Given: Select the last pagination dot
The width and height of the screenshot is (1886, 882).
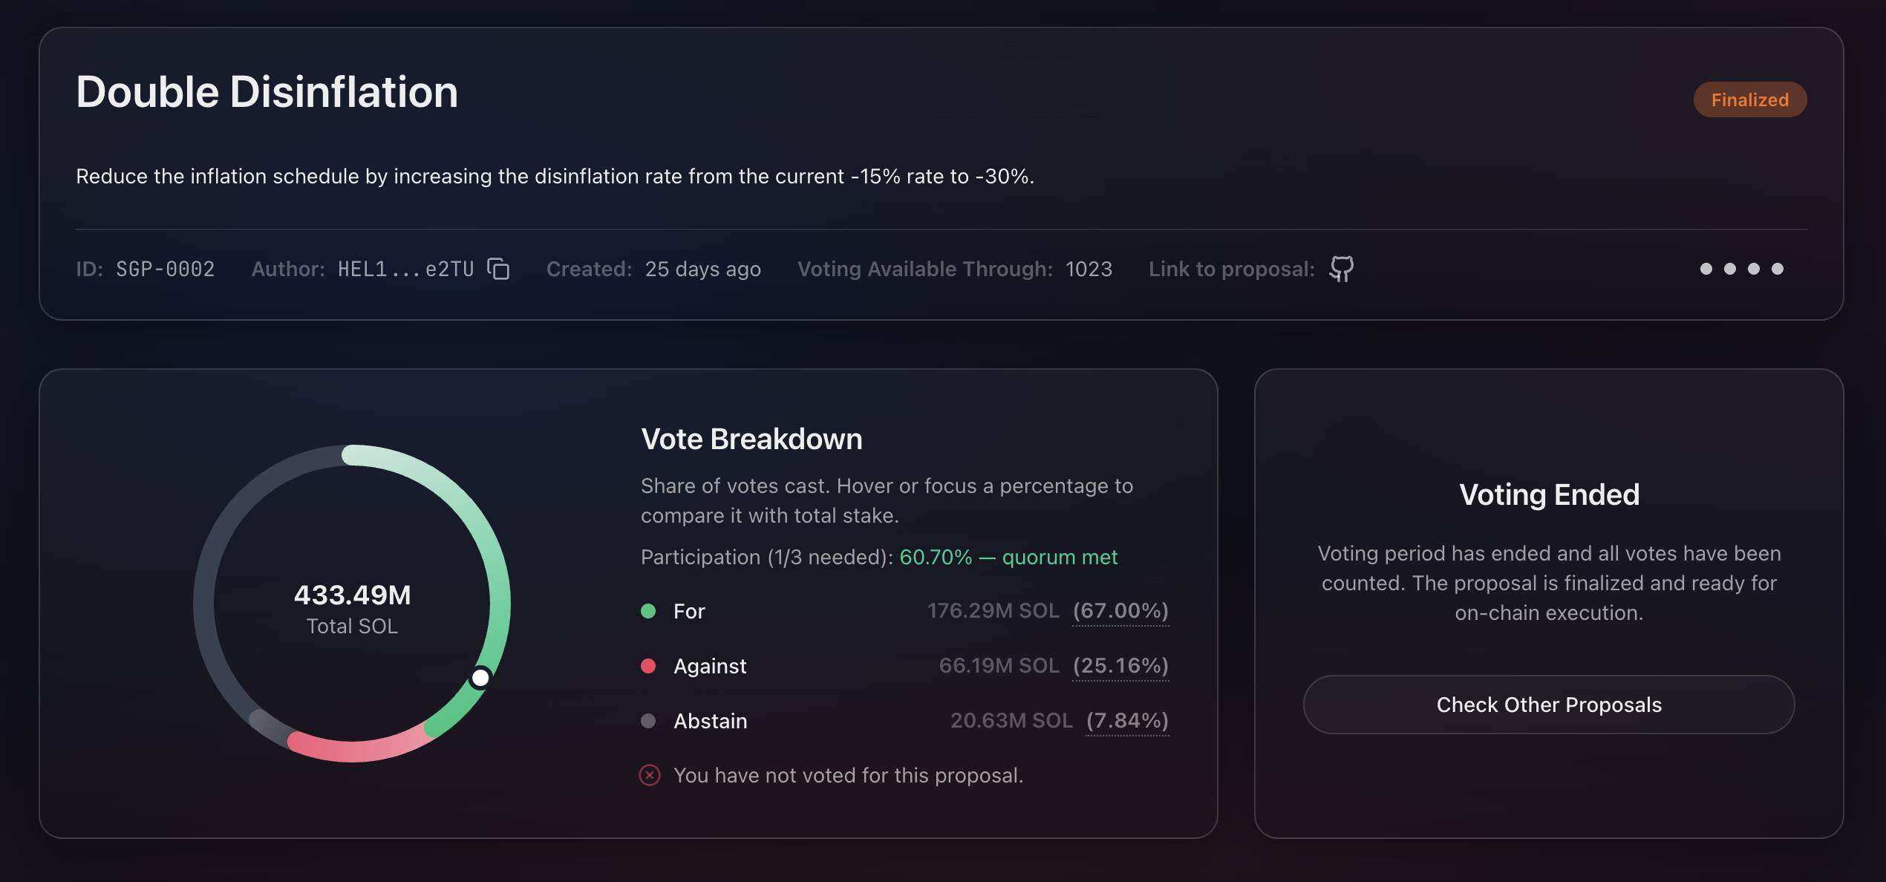Looking at the screenshot, I should click(x=1778, y=269).
